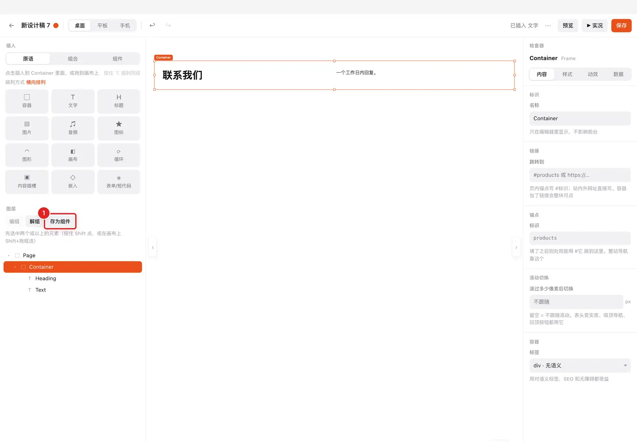Open the 组合 insert tab

click(x=73, y=59)
